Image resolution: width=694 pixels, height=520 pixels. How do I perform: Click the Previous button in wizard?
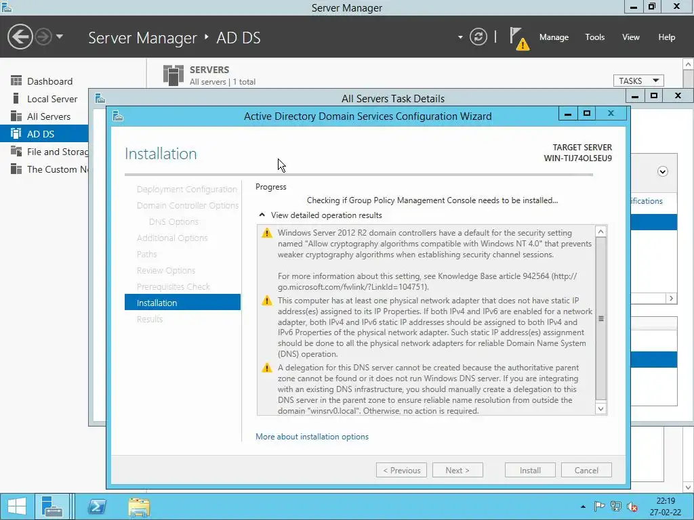pos(401,471)
